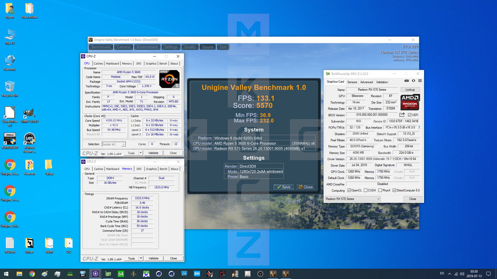Click Close button in CPU-Z Memory window

(x=173, y=258)
